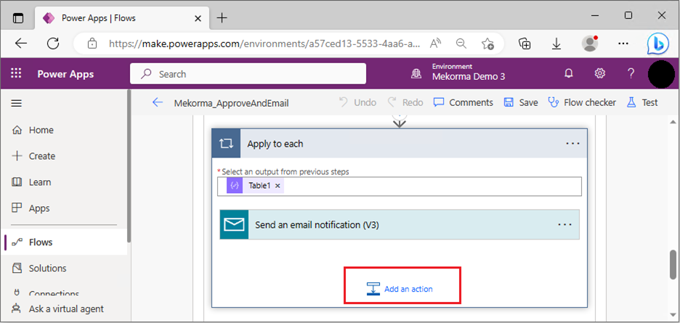Click Add an action
Viewport: 680px width, 323px height.
400,289
